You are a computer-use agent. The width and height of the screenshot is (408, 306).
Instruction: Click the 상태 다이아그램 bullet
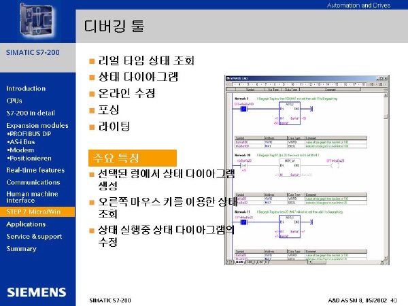138,77
